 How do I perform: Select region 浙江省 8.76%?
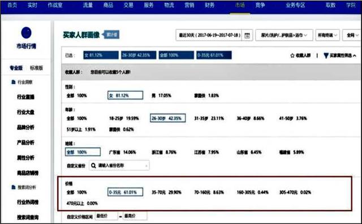coord(164,152)
